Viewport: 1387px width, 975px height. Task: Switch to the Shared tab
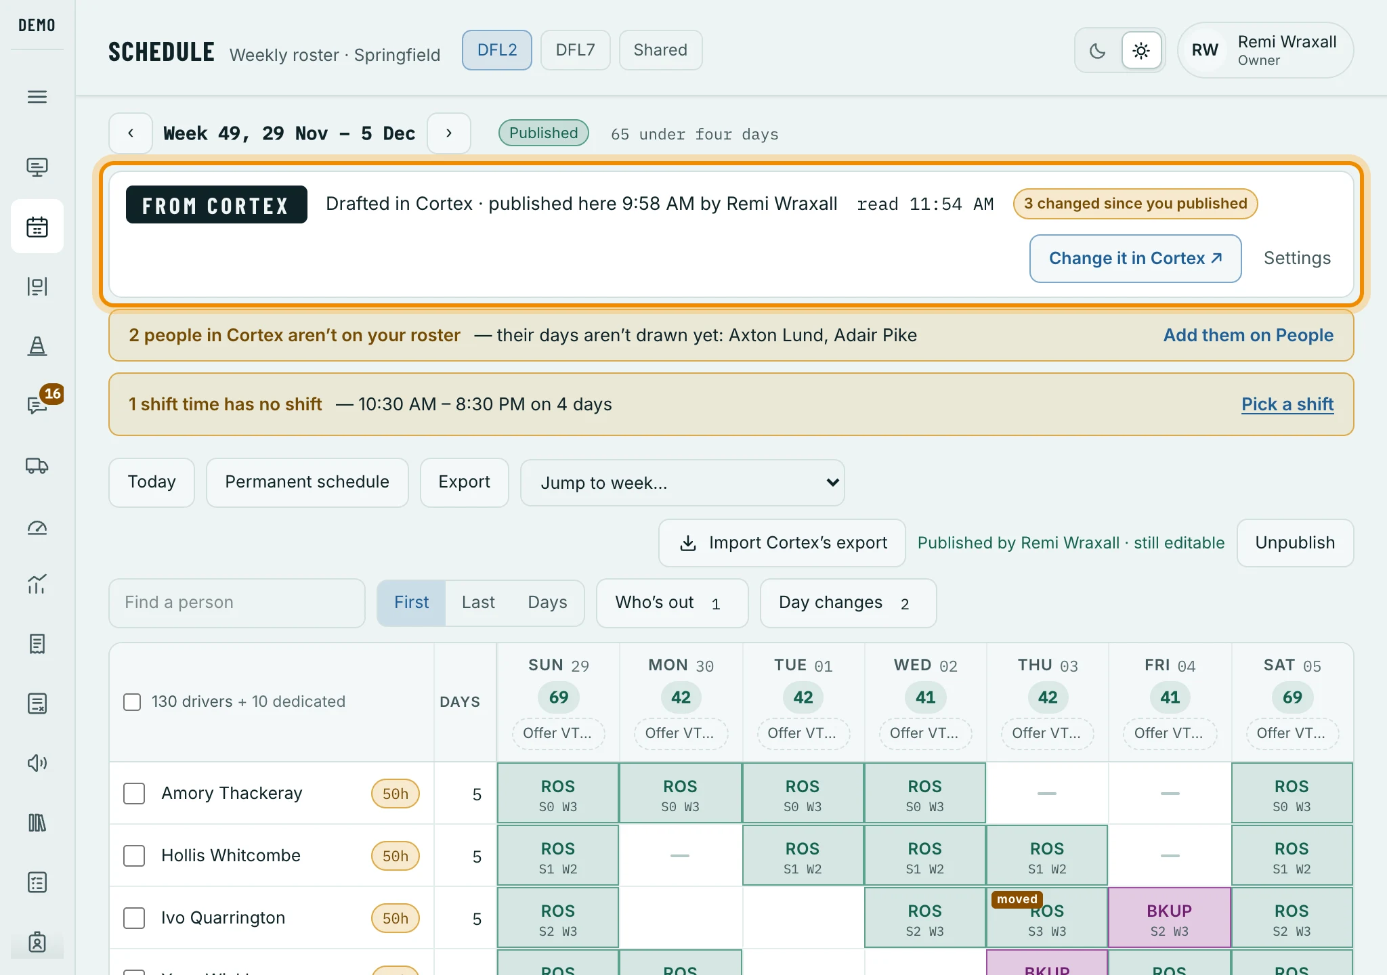click(x=660, y=50)
